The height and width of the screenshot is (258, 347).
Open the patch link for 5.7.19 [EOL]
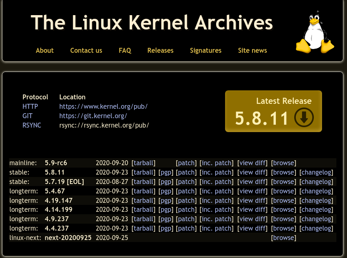pos(186,182)
